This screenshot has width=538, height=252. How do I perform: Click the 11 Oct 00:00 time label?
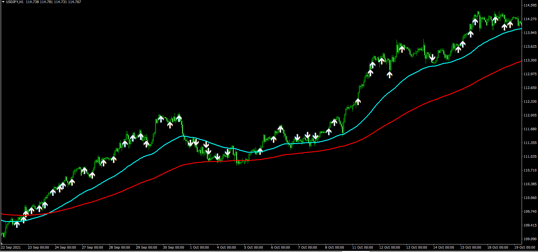click(363, 248)
